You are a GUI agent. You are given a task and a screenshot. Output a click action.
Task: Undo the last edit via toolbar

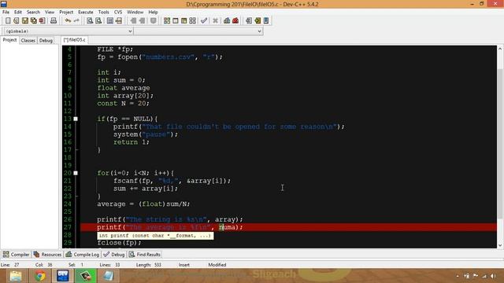click(x=68, y=21)
